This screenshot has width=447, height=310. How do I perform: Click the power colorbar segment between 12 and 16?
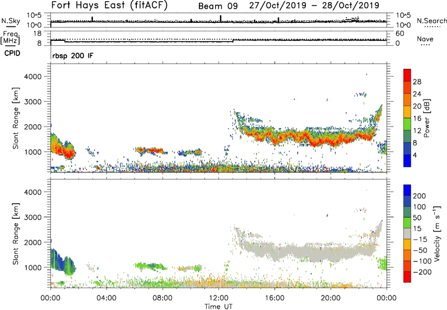click(407, 124)
